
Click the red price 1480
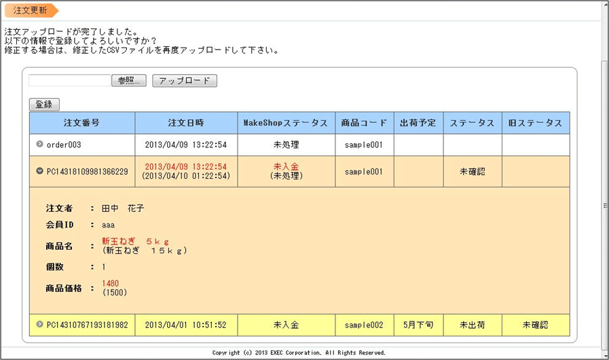click(110, 283)
